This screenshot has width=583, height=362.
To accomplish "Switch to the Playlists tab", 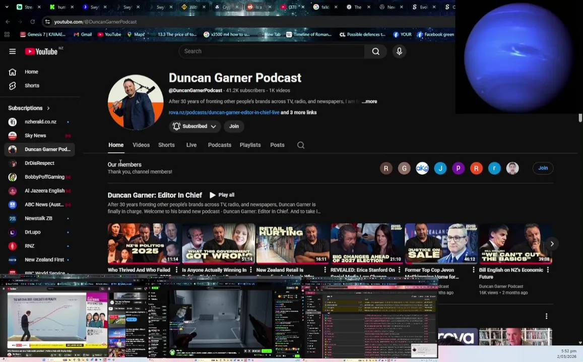I will [250, 145].
